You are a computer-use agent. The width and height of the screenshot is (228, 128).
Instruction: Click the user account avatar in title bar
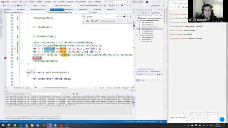coord(147,2)
